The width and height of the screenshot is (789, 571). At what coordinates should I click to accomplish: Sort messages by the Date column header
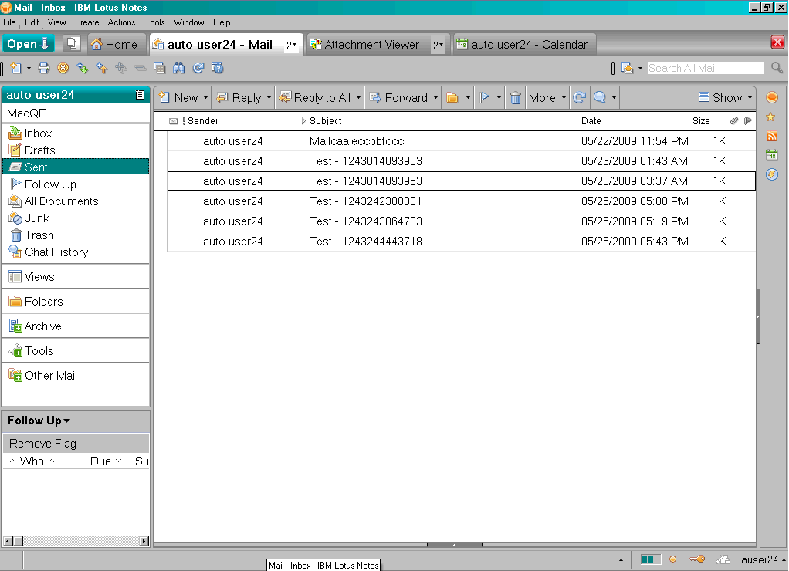coord(591,121)
